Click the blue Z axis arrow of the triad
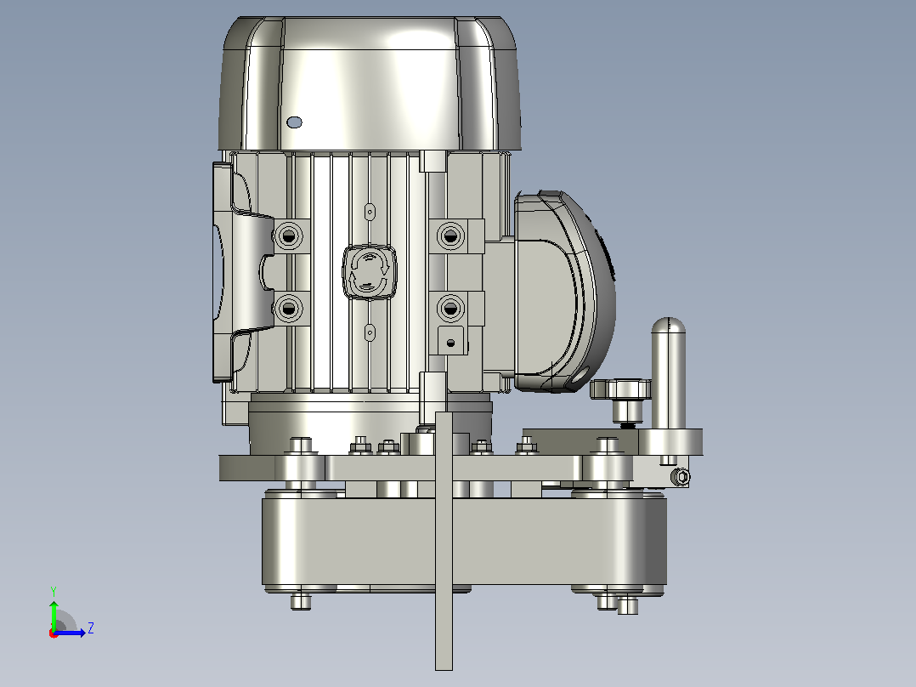This screenshot has height=687, width=916. coord(71,633)
